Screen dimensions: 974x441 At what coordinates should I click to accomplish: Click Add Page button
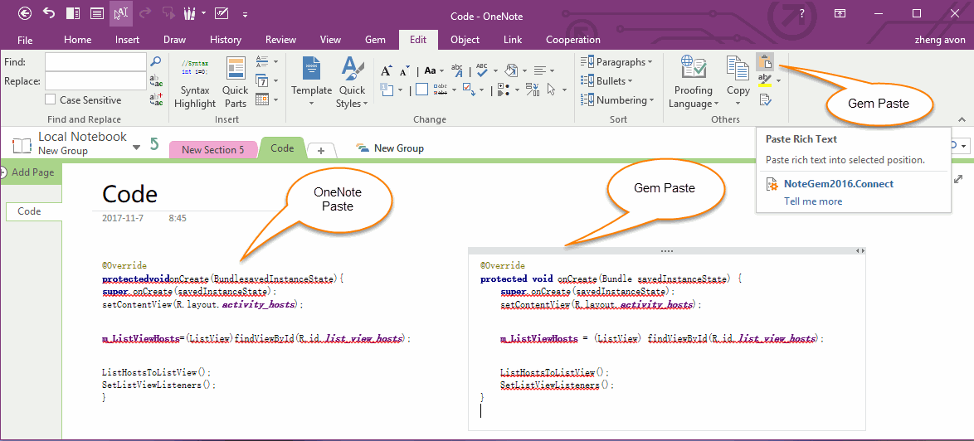coord(32,172)
